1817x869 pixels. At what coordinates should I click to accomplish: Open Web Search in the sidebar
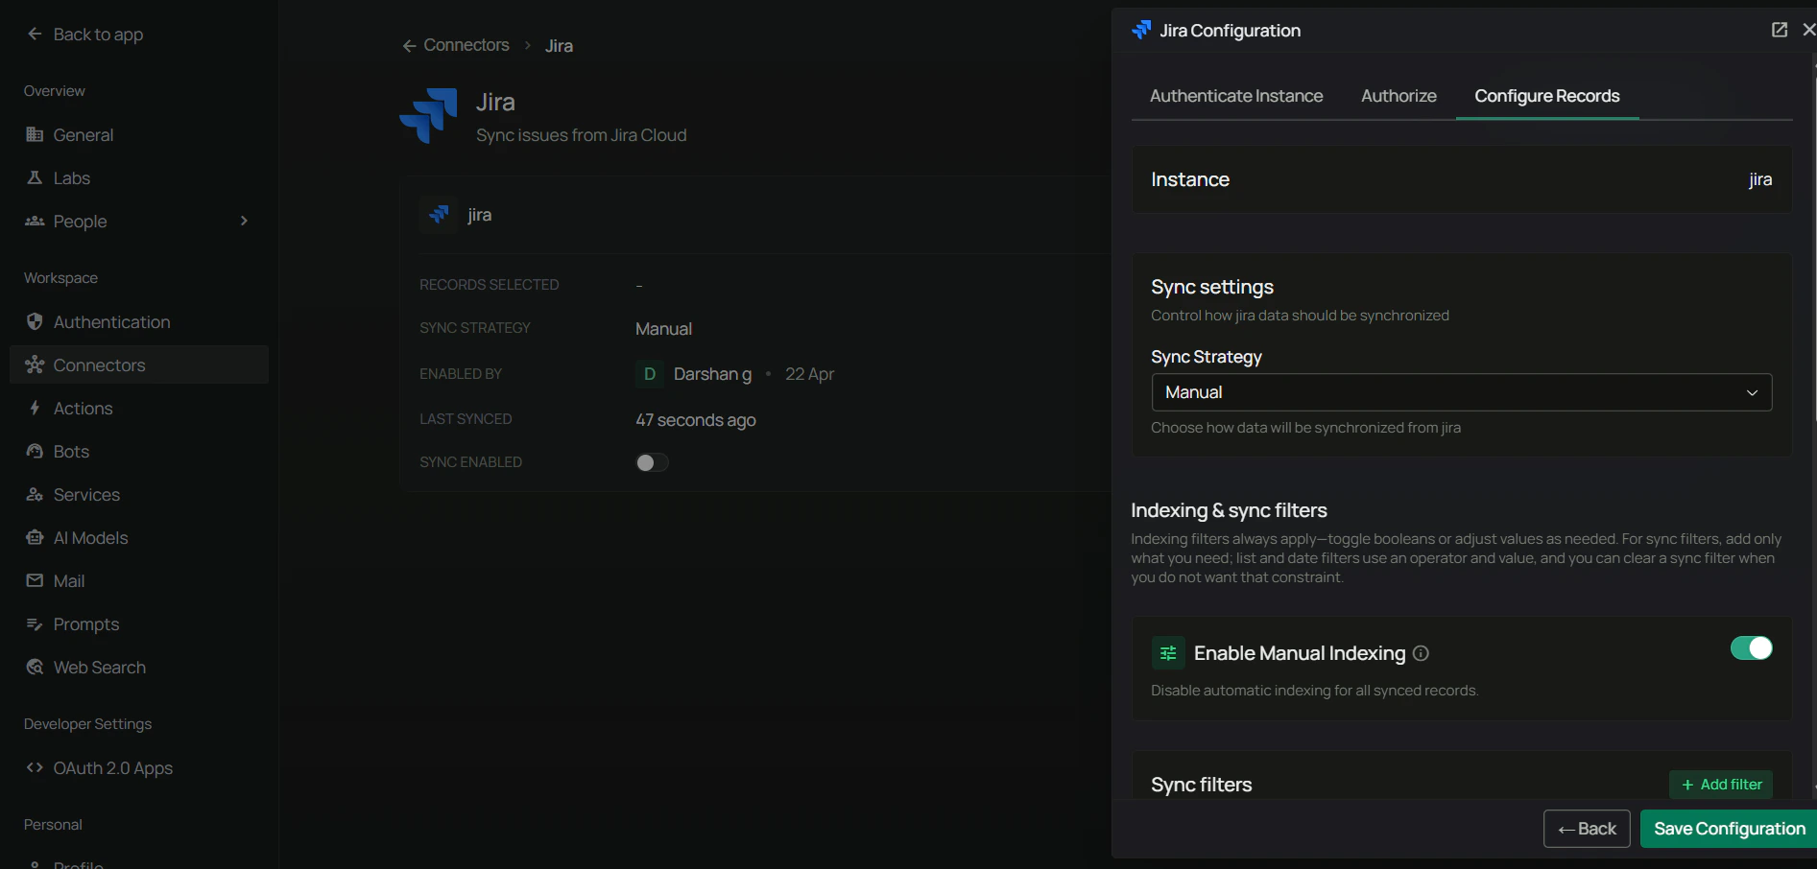139,667
